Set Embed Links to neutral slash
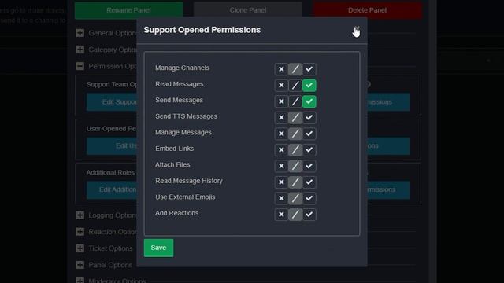The image size is (504, 283). 295,150
